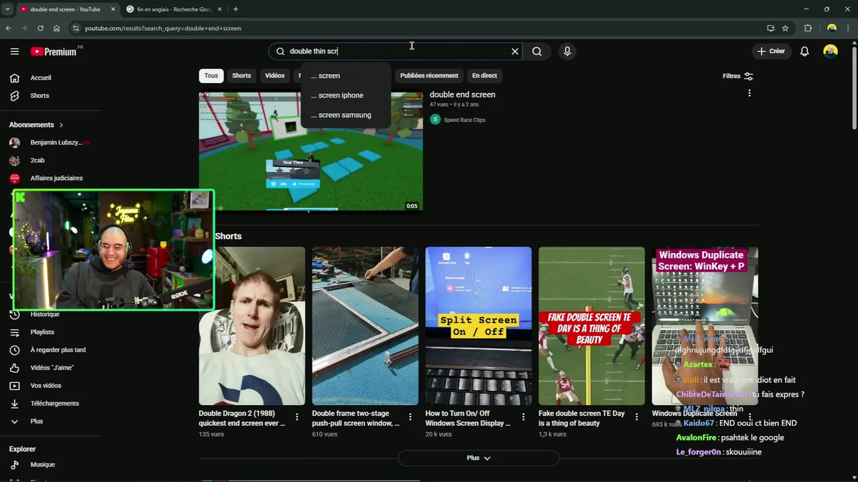Choose the '... screen iphone' suggestion
The width and height of the screenshot is (858, 482).
pos(345,95)
